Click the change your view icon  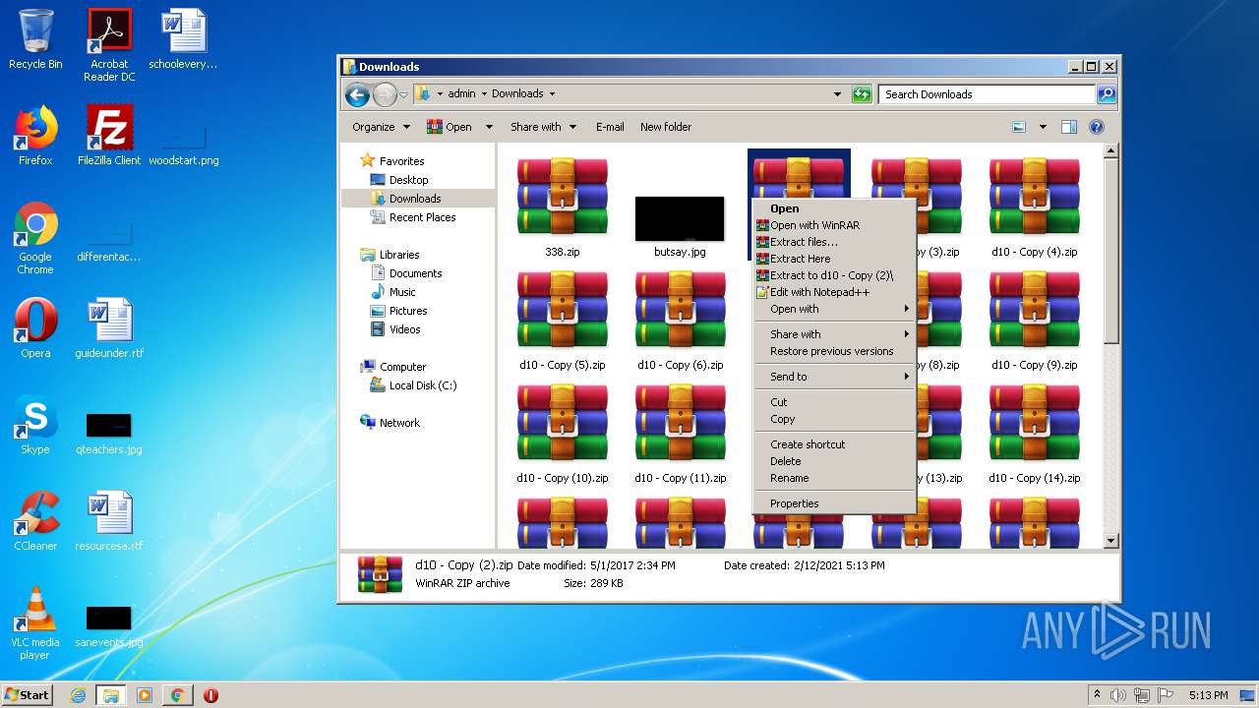(x=1019, y=127)
